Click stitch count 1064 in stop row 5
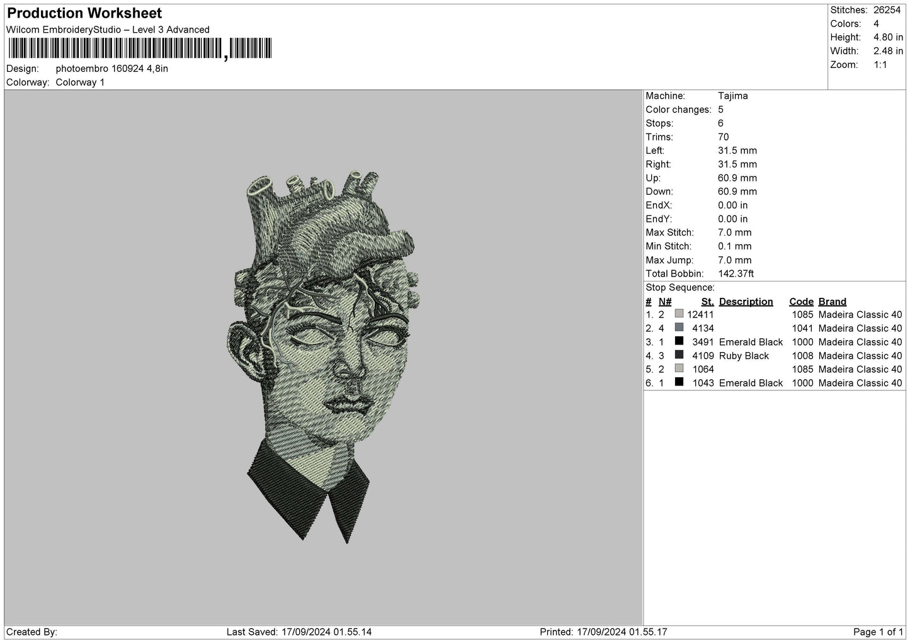The image size is (910, 643). 703,370
